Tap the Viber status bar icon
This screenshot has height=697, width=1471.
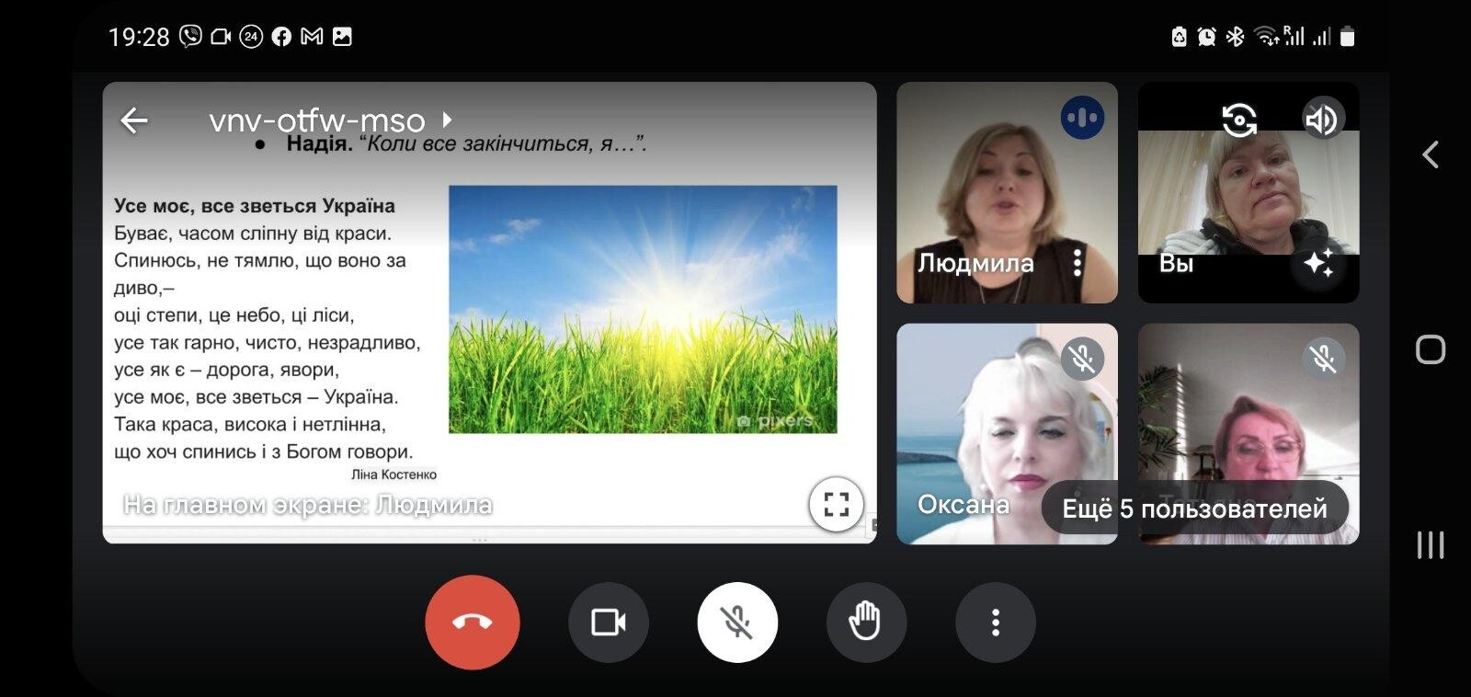[190, 37]
